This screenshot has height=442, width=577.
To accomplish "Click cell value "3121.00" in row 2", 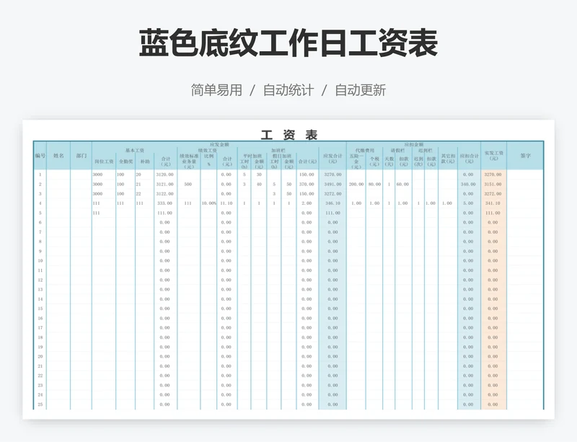I will coord(164,184).
